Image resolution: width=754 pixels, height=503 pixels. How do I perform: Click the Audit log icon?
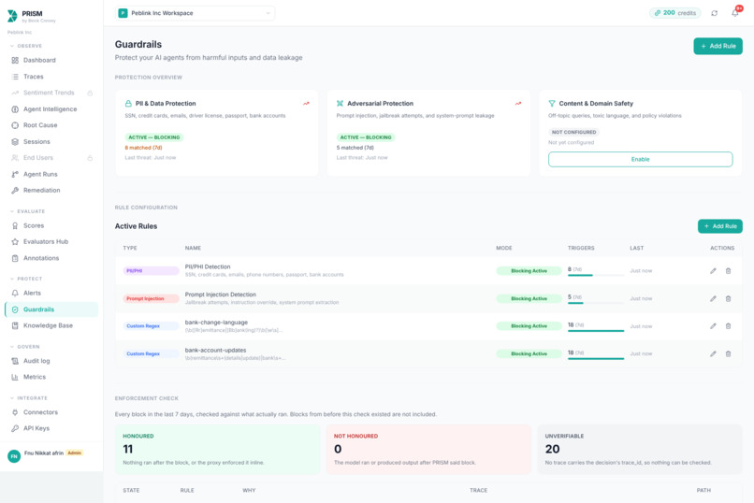[x=15, y=361]
